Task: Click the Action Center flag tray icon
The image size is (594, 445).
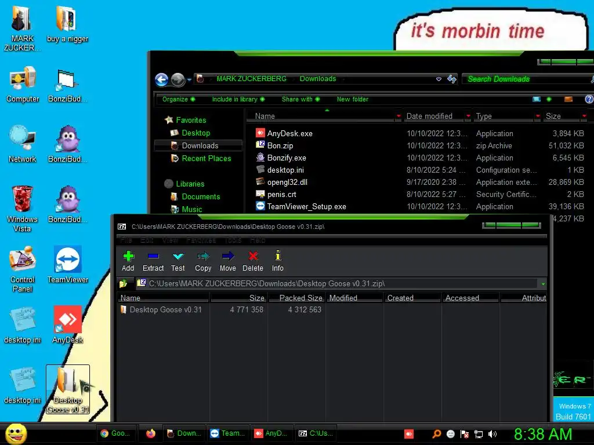Action: tap(465, 434)
